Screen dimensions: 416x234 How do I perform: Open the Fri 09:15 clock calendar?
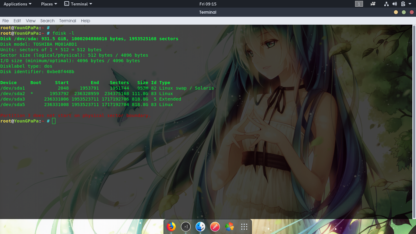208,4
